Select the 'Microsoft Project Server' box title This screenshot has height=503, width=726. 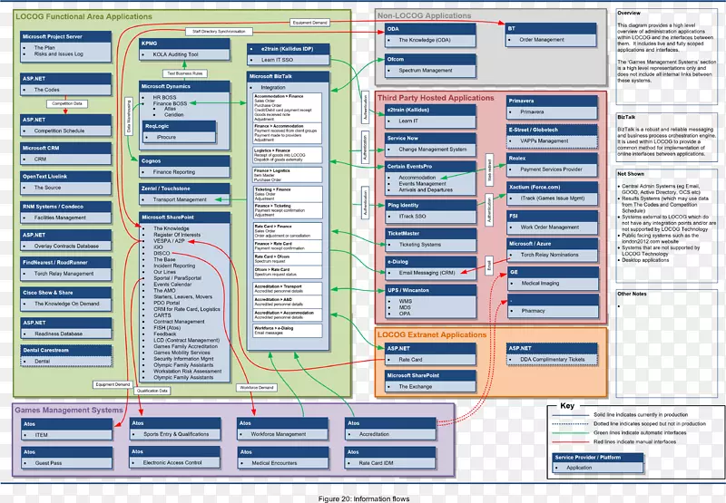[53, 36]
